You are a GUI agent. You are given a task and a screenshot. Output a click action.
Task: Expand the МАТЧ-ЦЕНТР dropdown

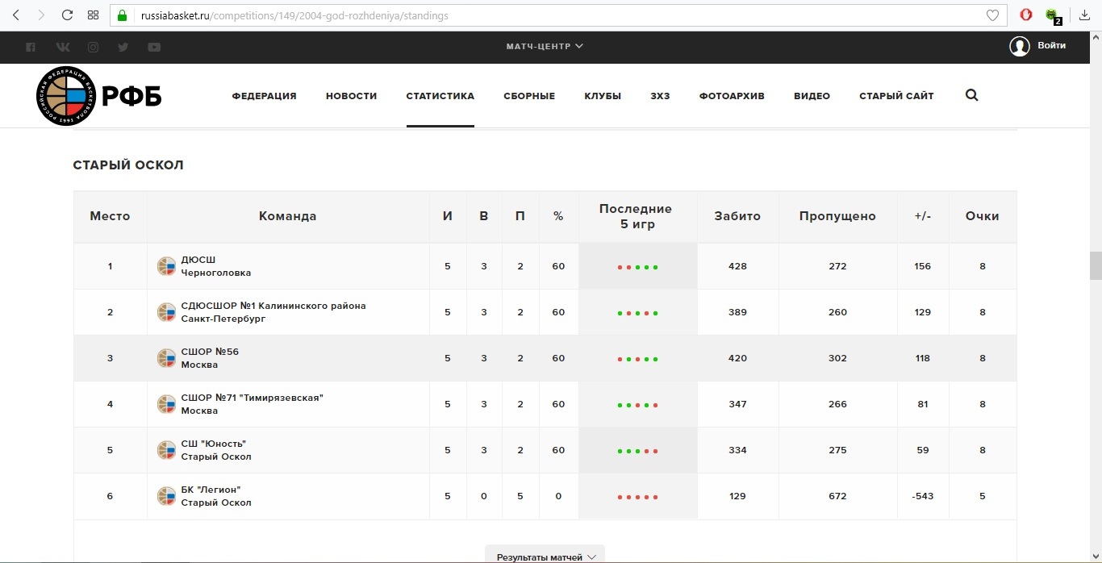(545, 47)
